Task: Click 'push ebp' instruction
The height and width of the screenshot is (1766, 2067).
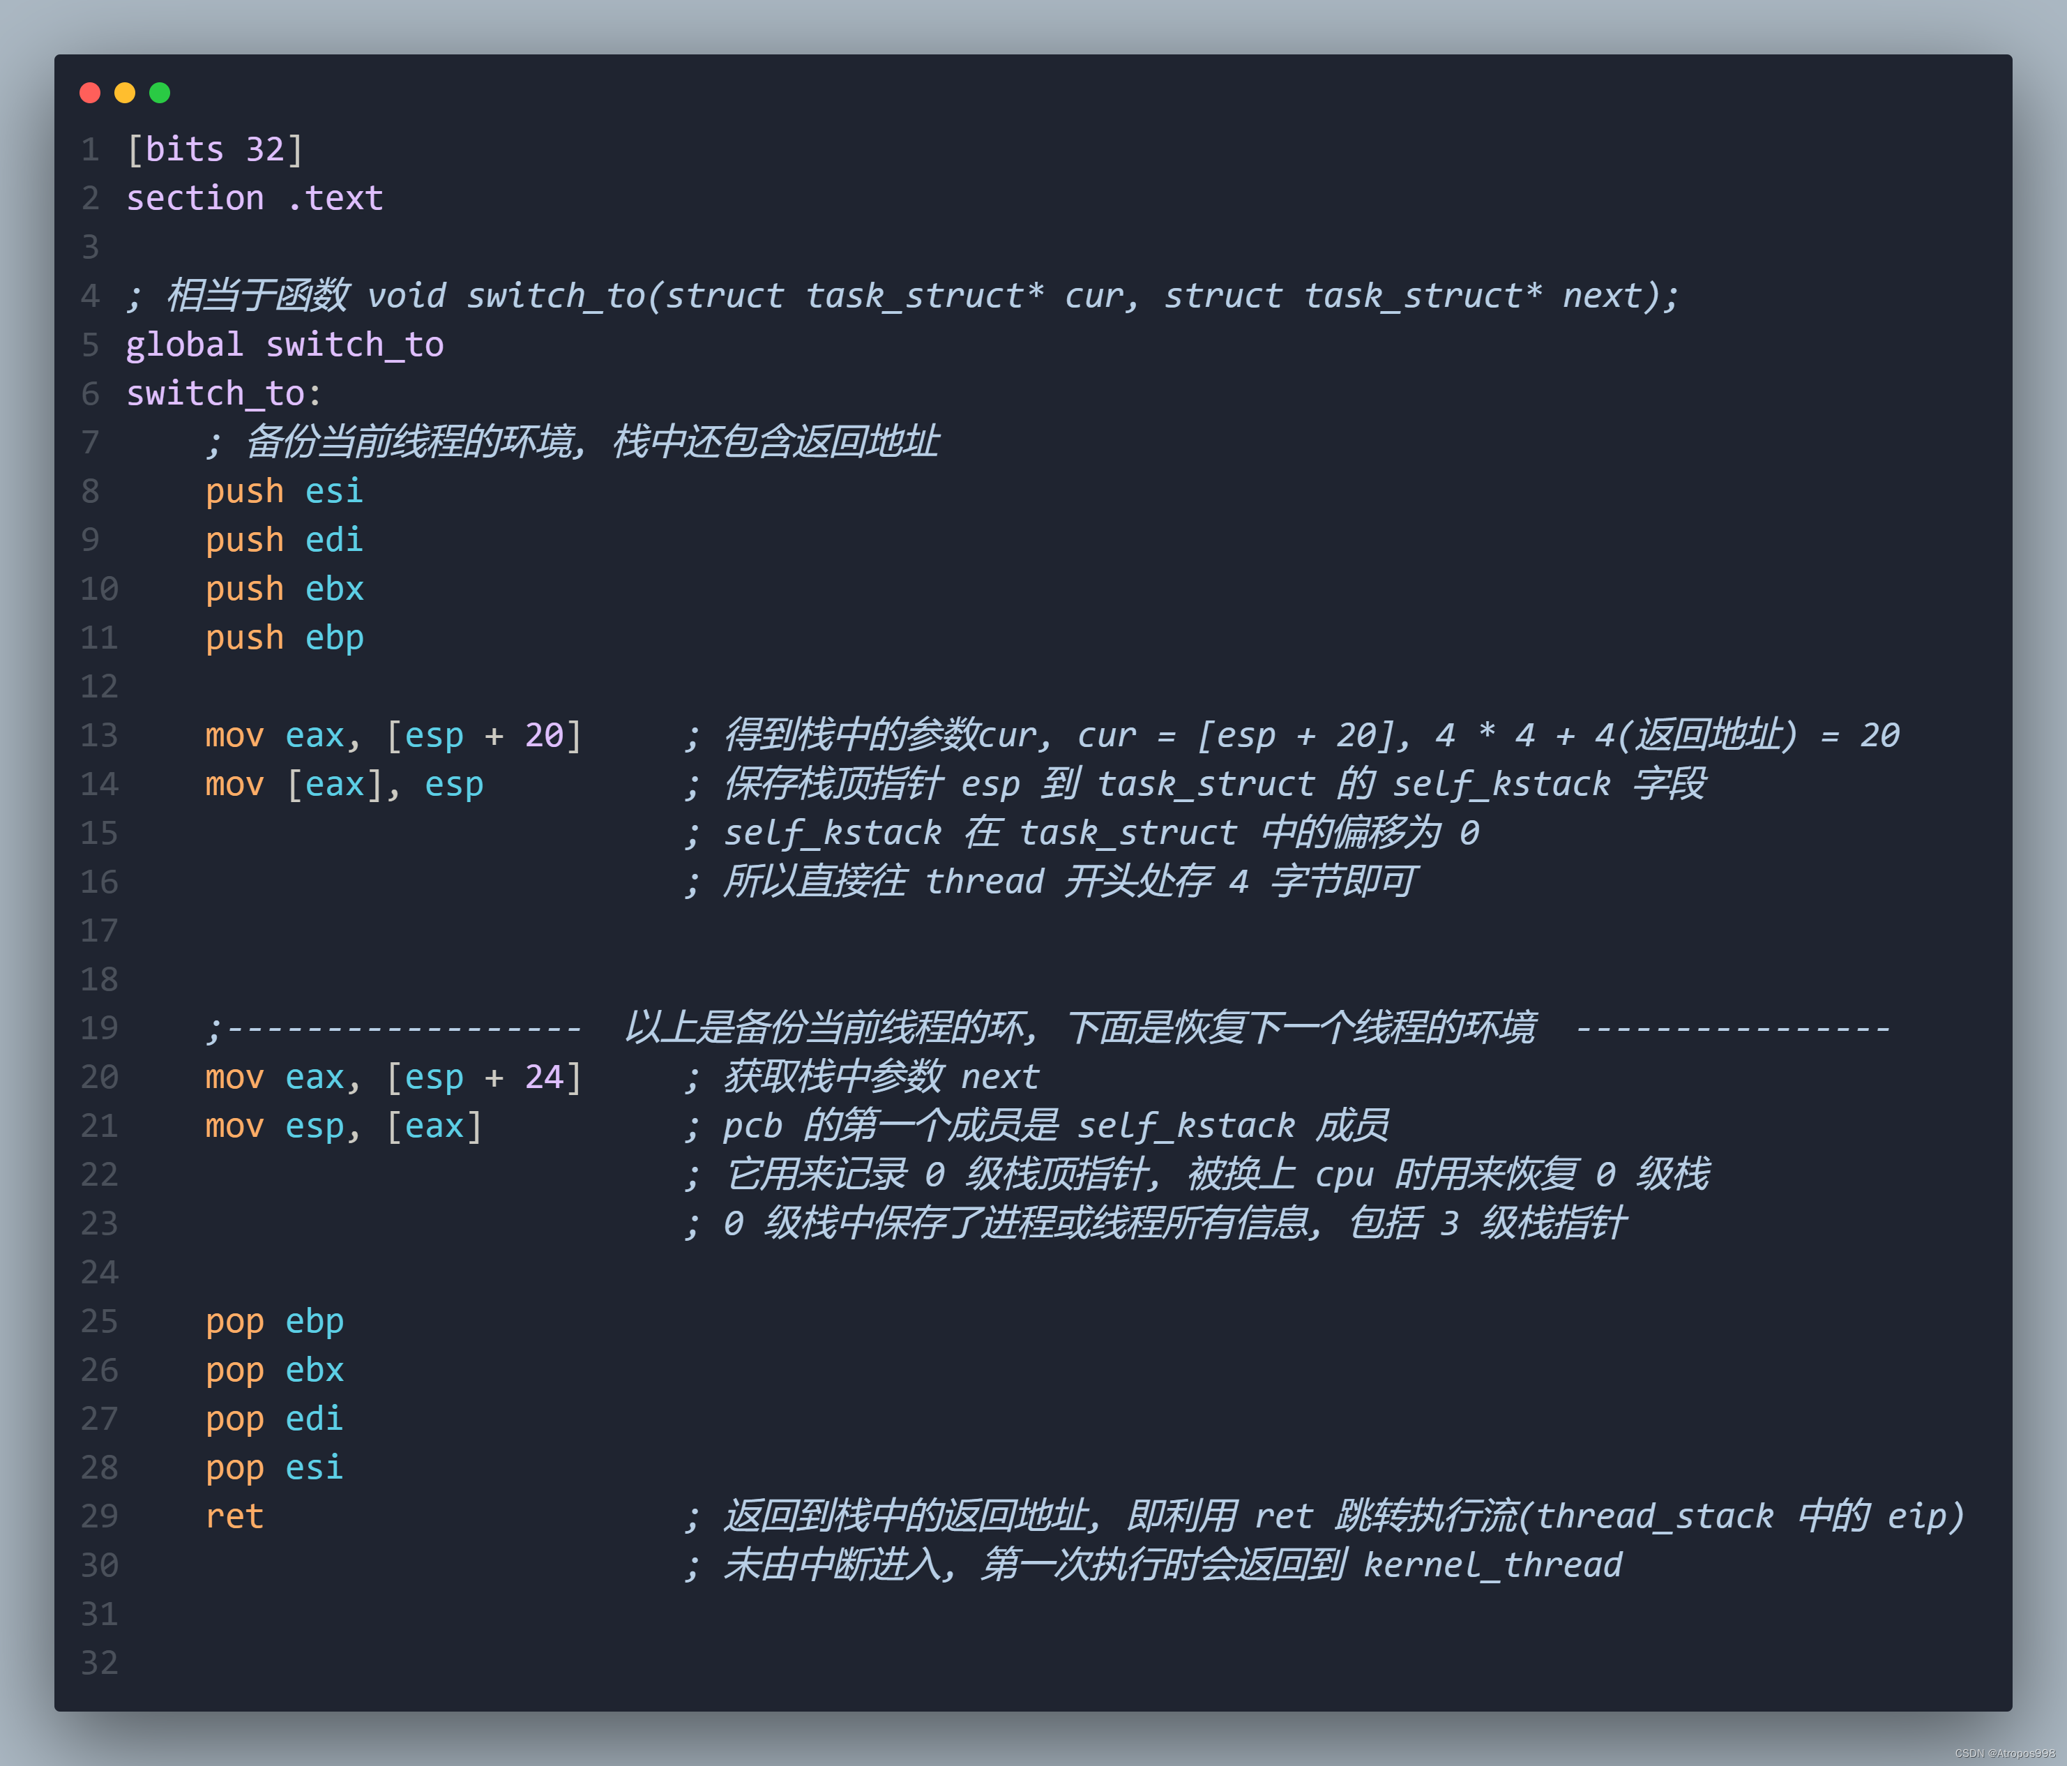Action: (x=285, y=637)
